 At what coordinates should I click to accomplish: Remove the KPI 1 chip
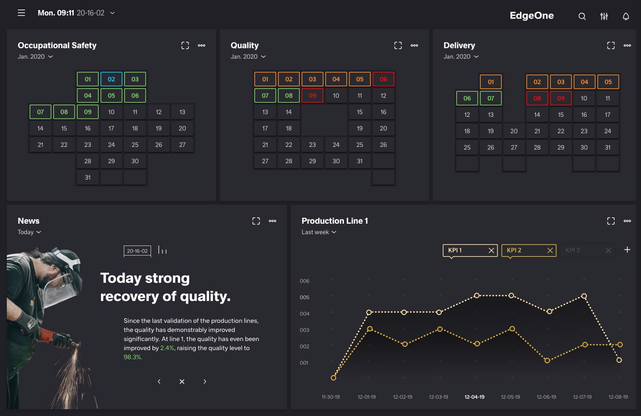point(491,251)
